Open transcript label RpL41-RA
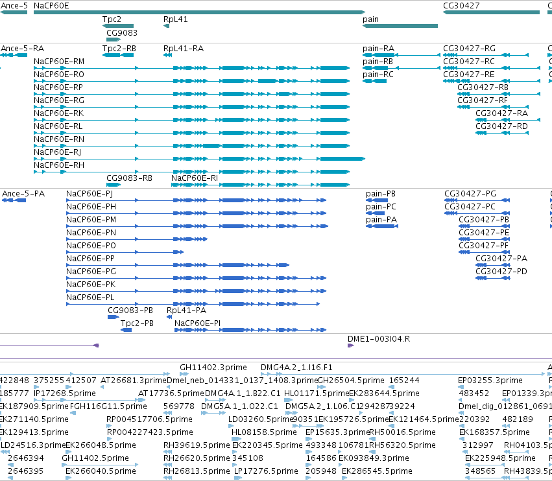552x481 pixels. coord(184,49)
